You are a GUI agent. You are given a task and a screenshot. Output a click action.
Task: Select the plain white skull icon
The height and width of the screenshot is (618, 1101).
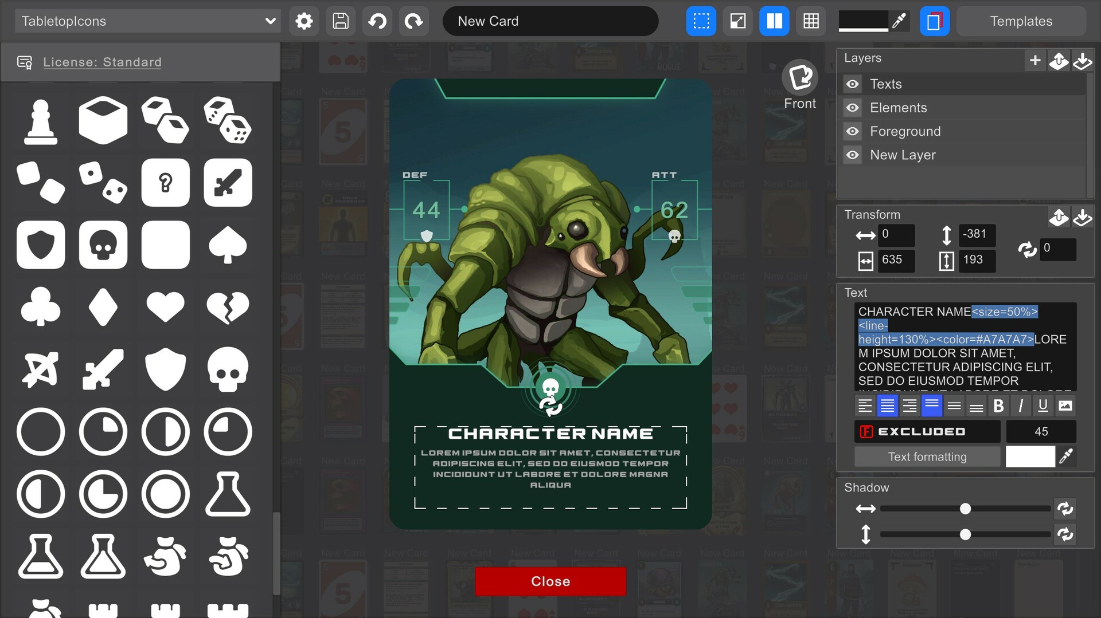tap(228, 369)
